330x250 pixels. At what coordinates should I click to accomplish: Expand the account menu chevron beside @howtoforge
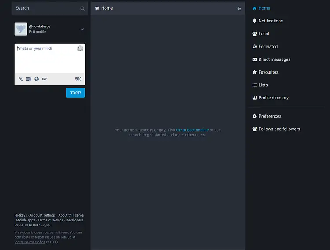(82, 29)
